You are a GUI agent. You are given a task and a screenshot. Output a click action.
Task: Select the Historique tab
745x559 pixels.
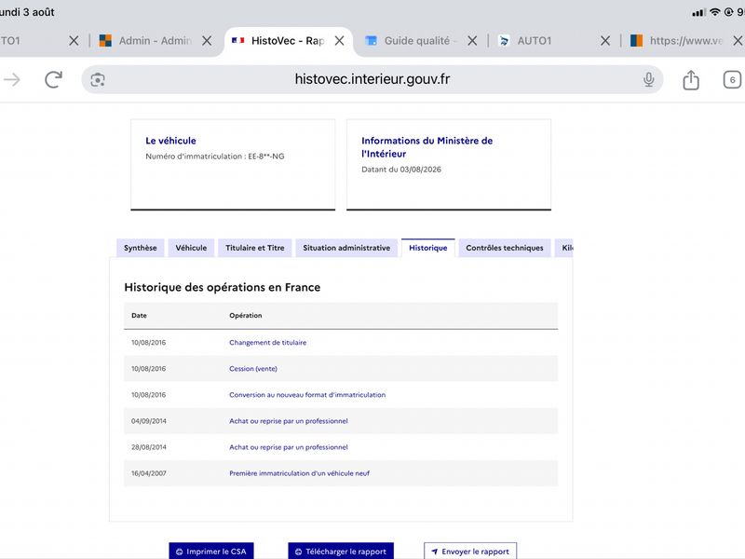tap(428, 248)
